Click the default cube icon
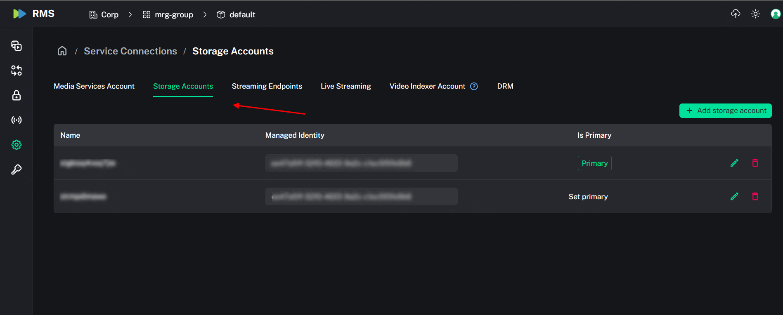Viewport: 783px width, 315px height. coord(221,14)
